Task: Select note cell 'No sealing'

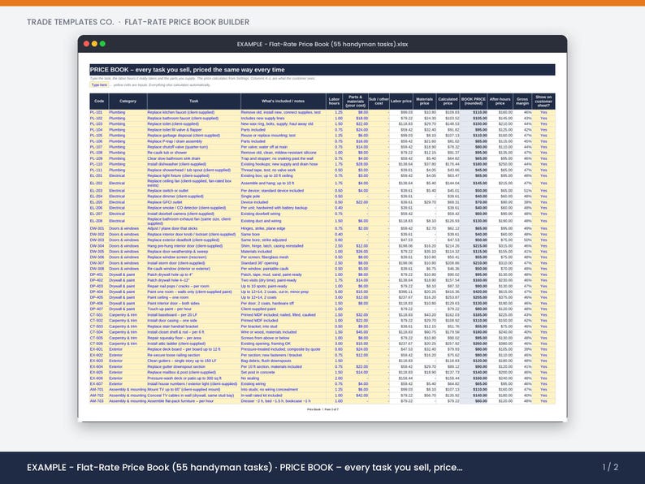Action: (283, 378)
